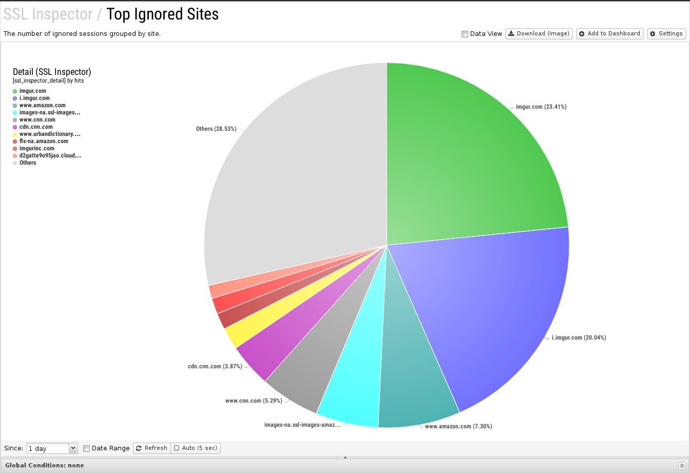Click the gear icon in Settings button
The image size is (690, 474).
coord(653,34)
